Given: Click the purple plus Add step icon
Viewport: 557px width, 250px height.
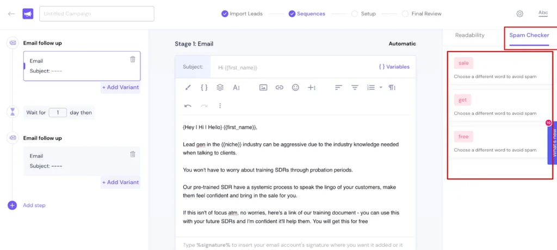Looking at the screenshot, I should (x=13, y=206).
